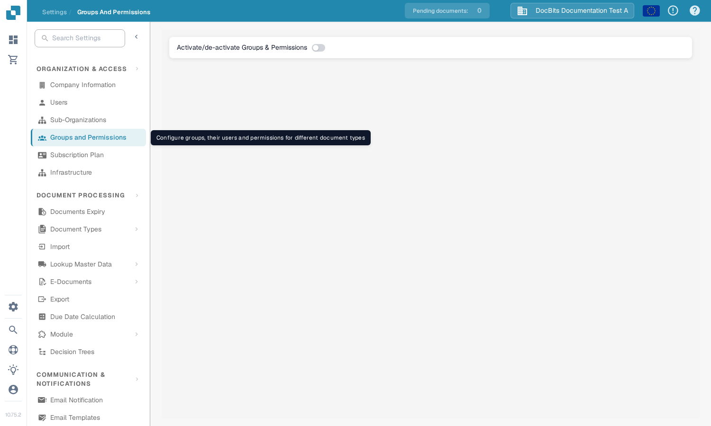This screenshot has height=426, width=711.
Task: Select the Groups and Permissions menu label
Action: (x=88, y=138)
